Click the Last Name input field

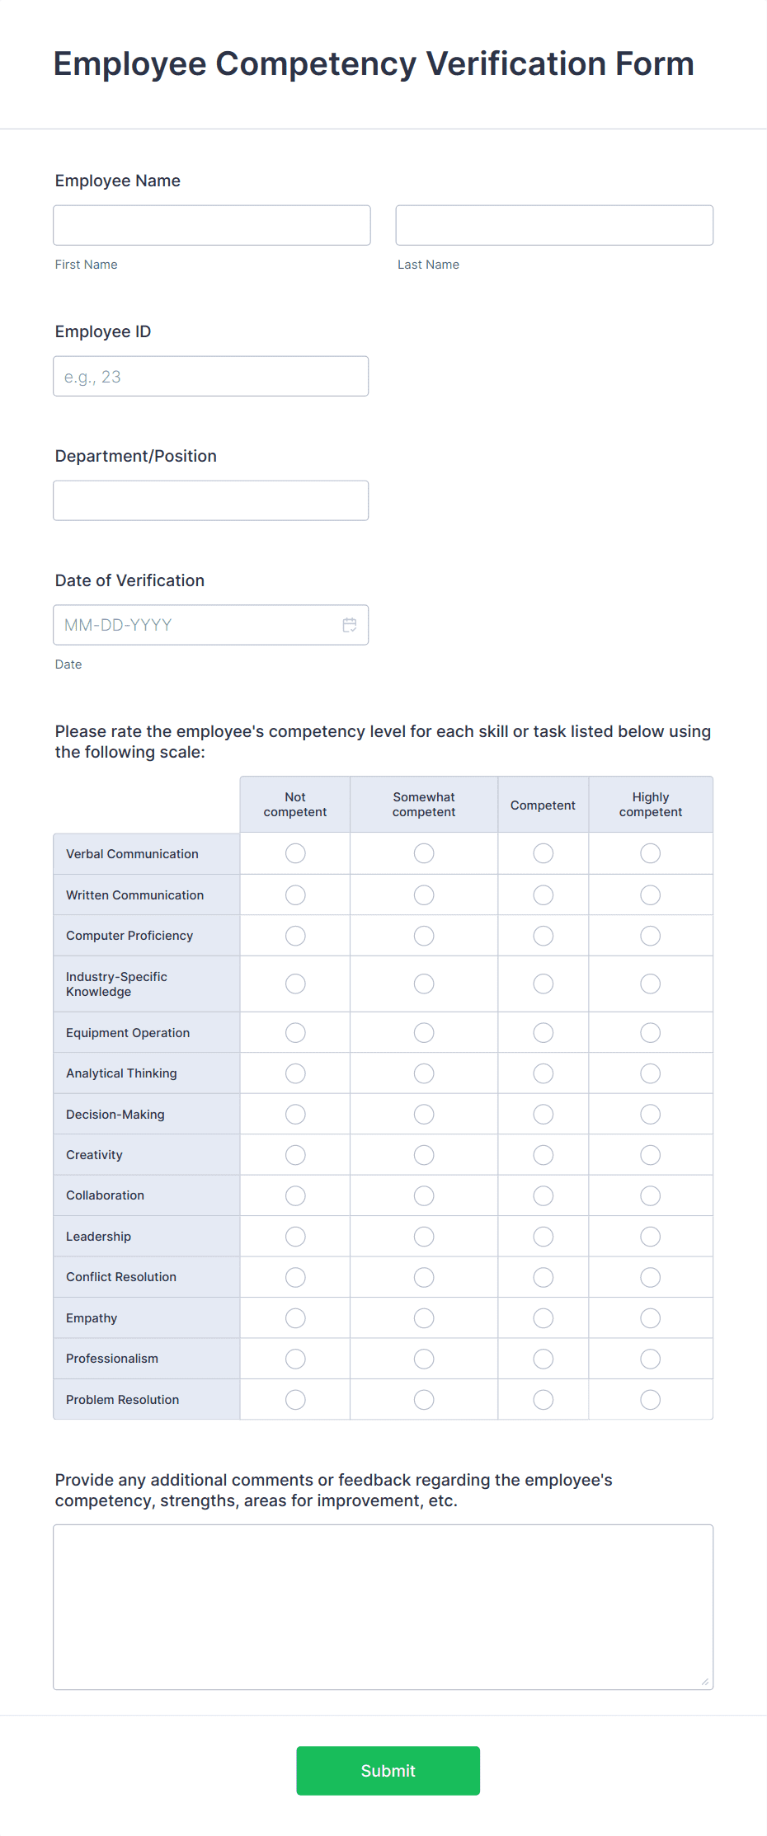pos(554,224)
